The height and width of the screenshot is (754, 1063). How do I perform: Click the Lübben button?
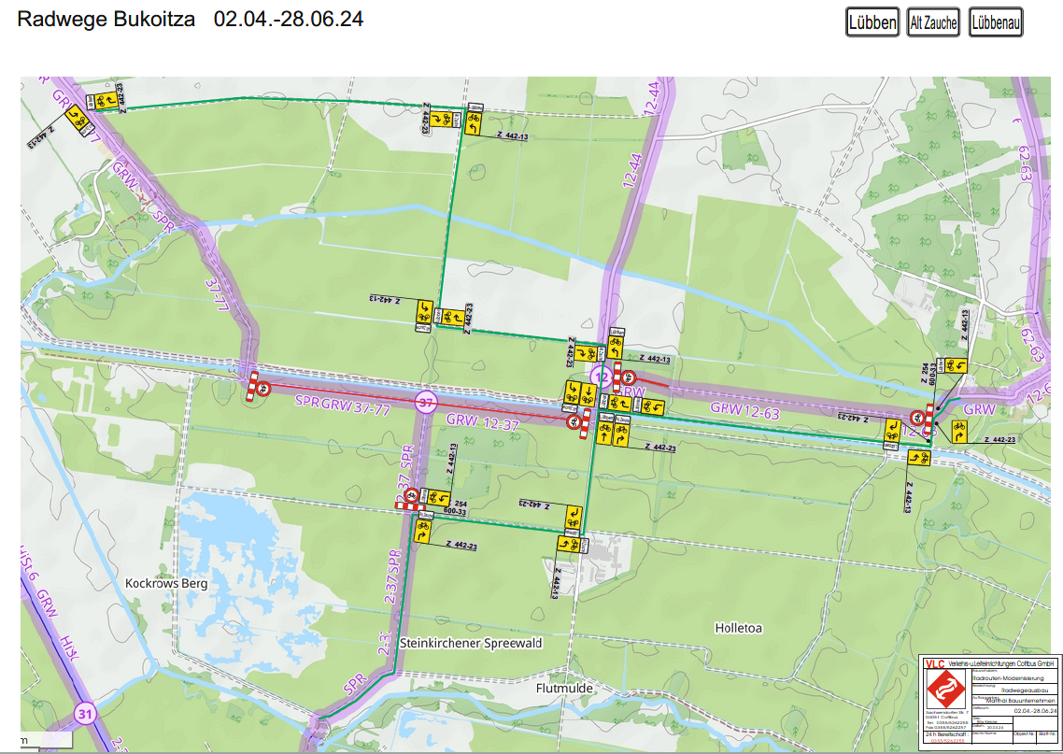[872, 23]
